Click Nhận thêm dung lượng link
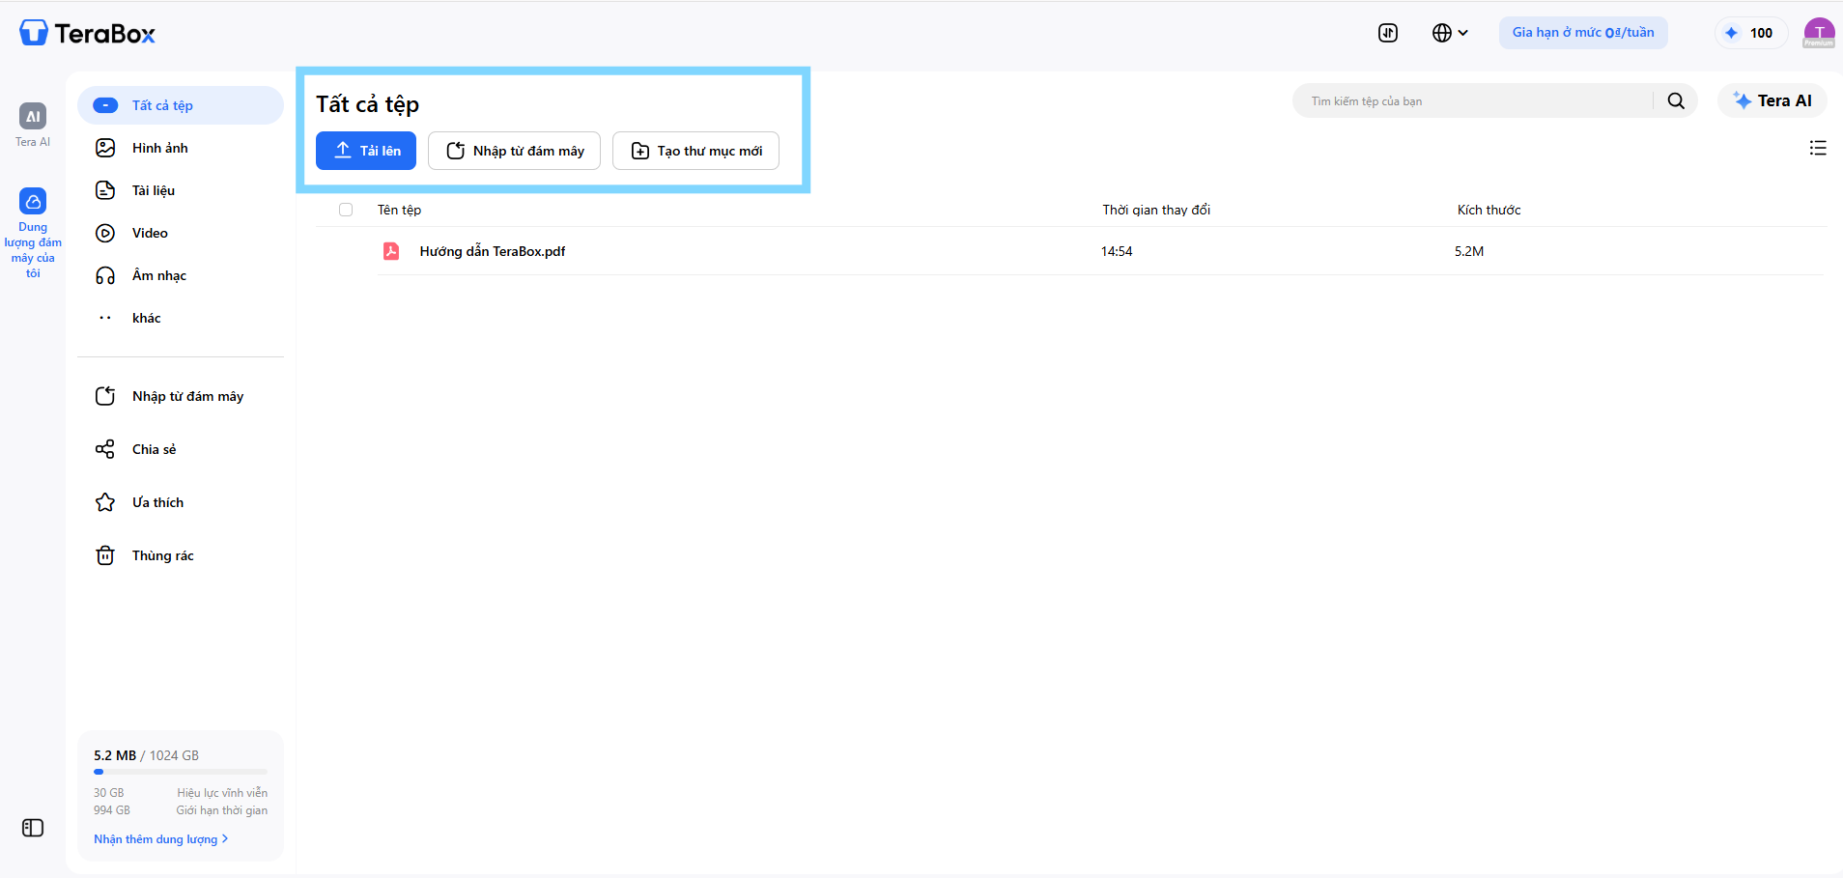 tap(160, 839)
